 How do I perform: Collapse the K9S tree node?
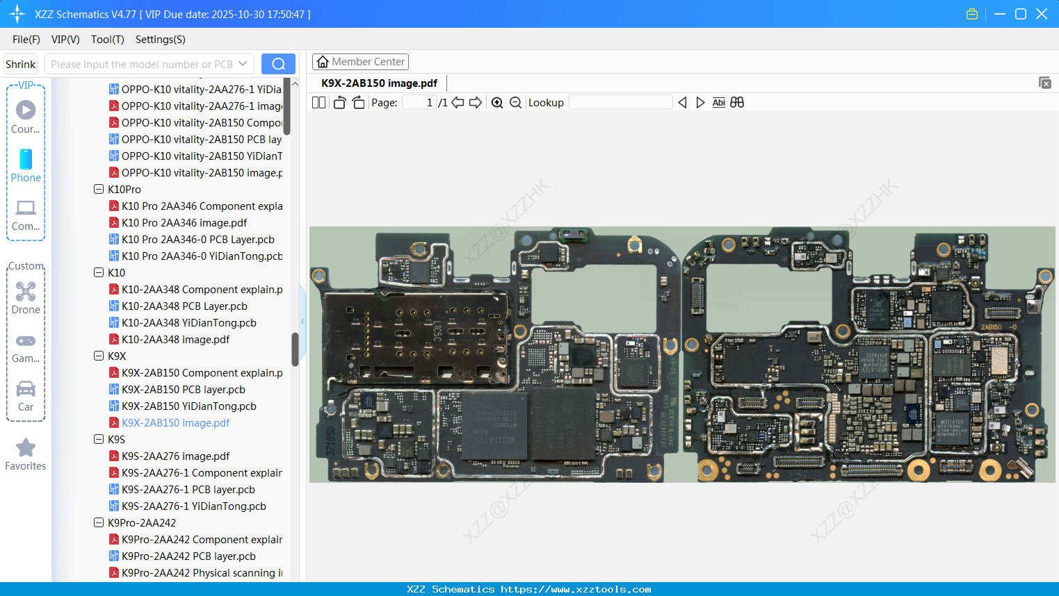[x=99, y=439]
